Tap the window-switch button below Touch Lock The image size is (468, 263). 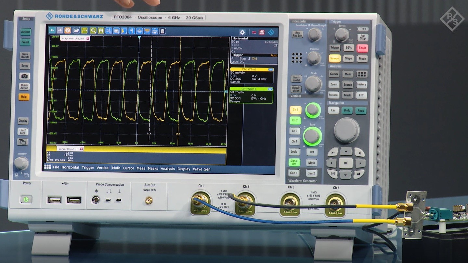tap(22, 142)
